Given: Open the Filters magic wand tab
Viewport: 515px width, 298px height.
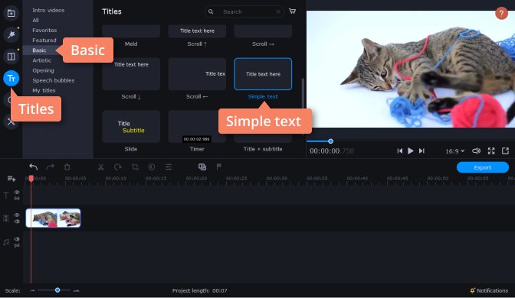Looking at the screenshot, I should tap(11, 34).
